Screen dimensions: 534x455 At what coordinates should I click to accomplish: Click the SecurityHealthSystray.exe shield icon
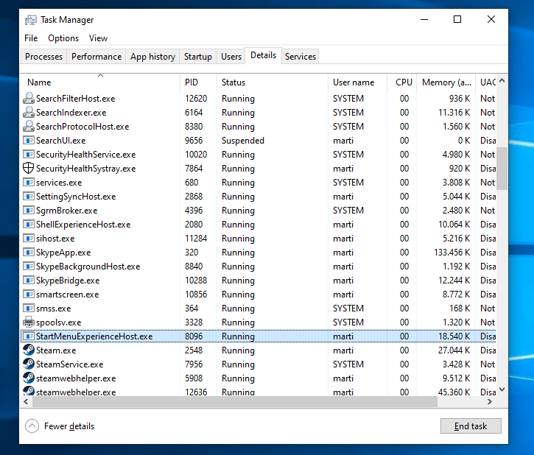[29, 169]
